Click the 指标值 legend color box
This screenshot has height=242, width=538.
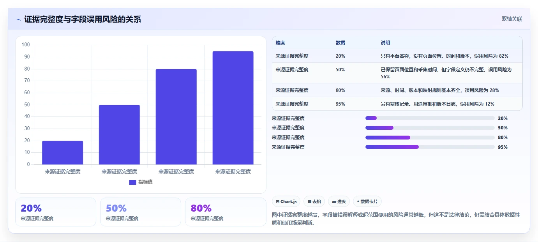pyautogui.click(x=132, y=182)
